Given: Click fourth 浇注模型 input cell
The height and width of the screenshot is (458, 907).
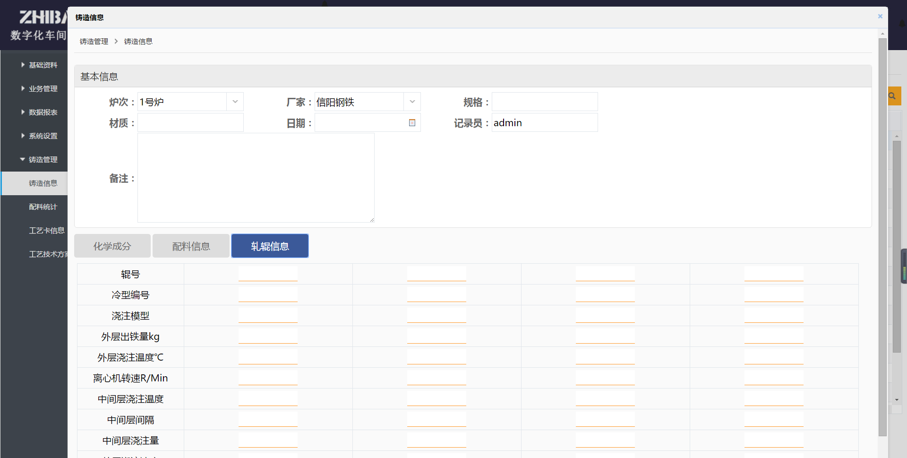Looking at the screenshot, I should [x=774, y=315].
